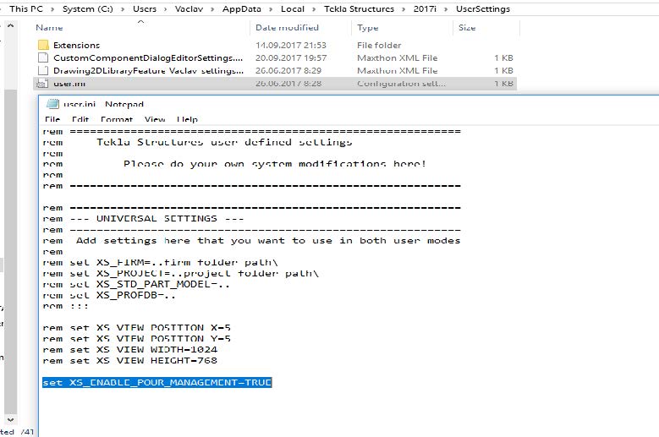This screenshot has width=659, height=437.
Task: Select the Drawing2DLibraryFeature file icon
Action: 43,70
